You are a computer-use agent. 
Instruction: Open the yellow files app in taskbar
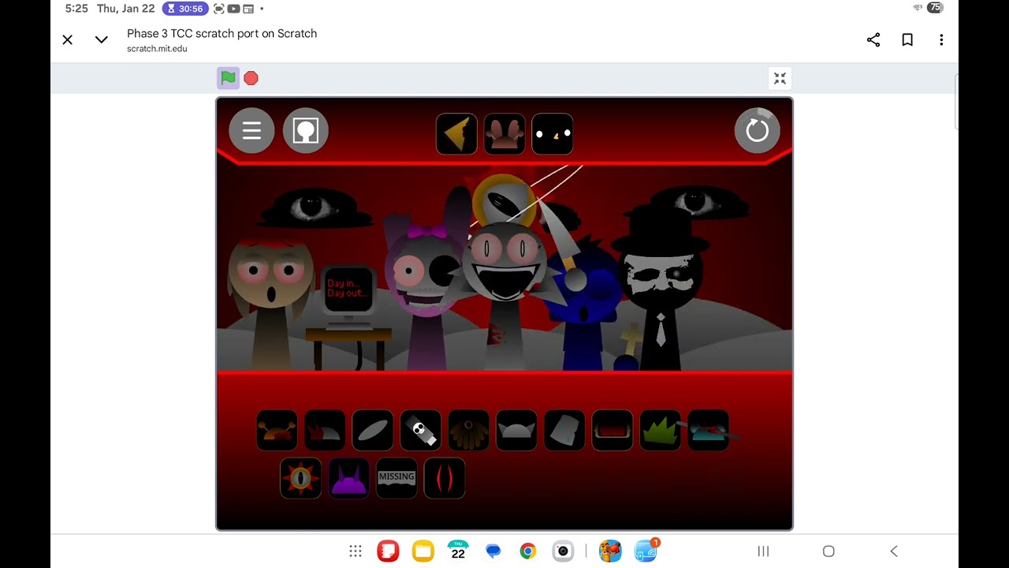(x=423, y=551)
